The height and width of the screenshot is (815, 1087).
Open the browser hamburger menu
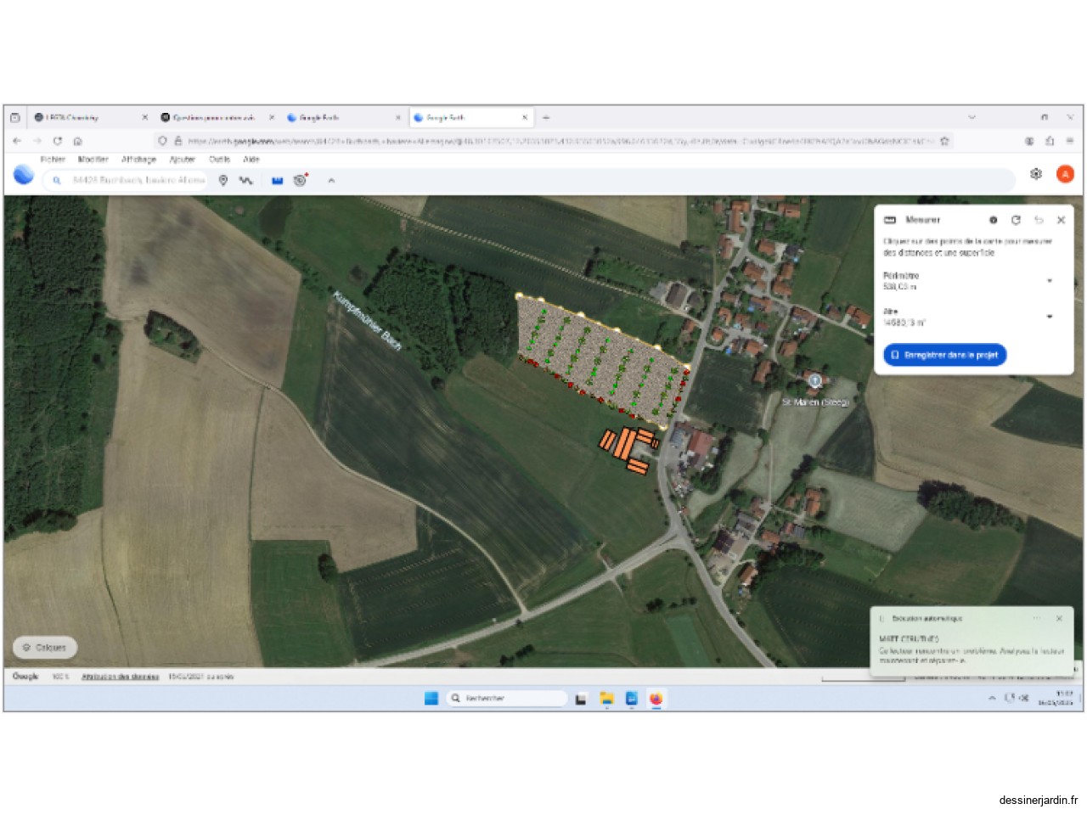[x=1070, y=141]
